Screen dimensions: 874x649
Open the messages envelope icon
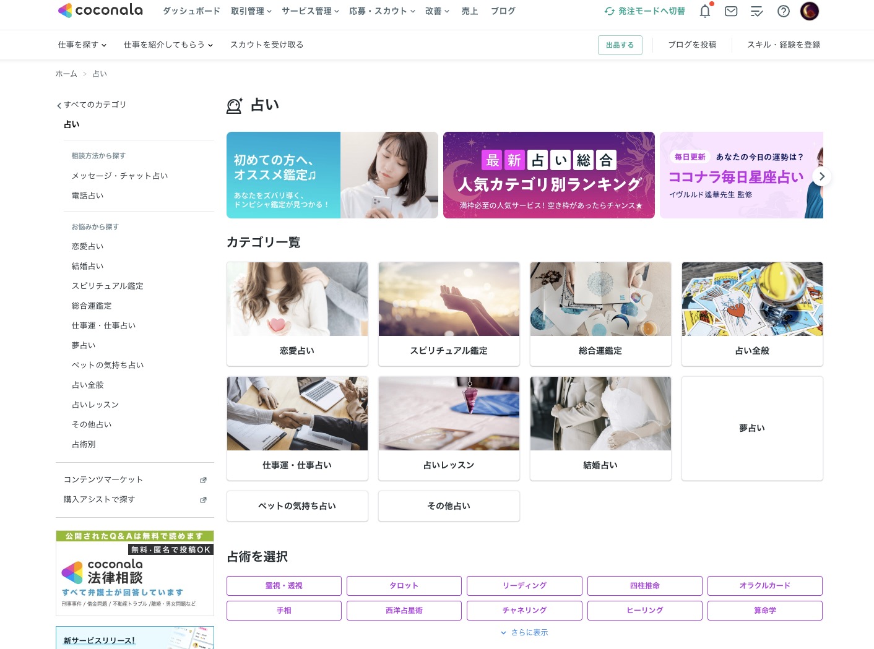[731, 11]
